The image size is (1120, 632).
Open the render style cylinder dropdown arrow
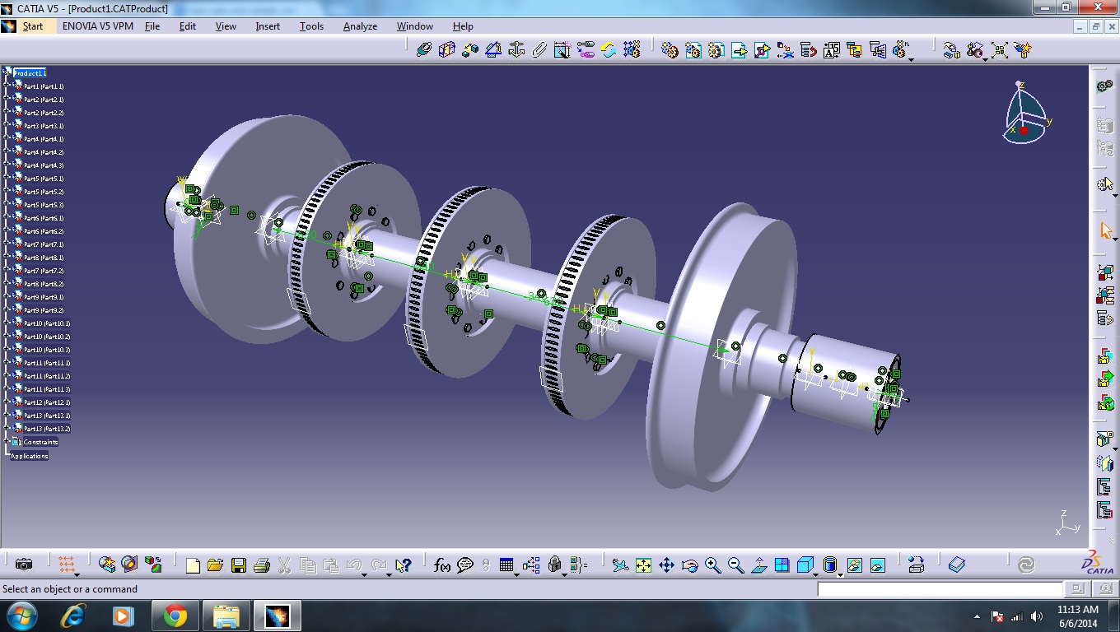(841, 574)
